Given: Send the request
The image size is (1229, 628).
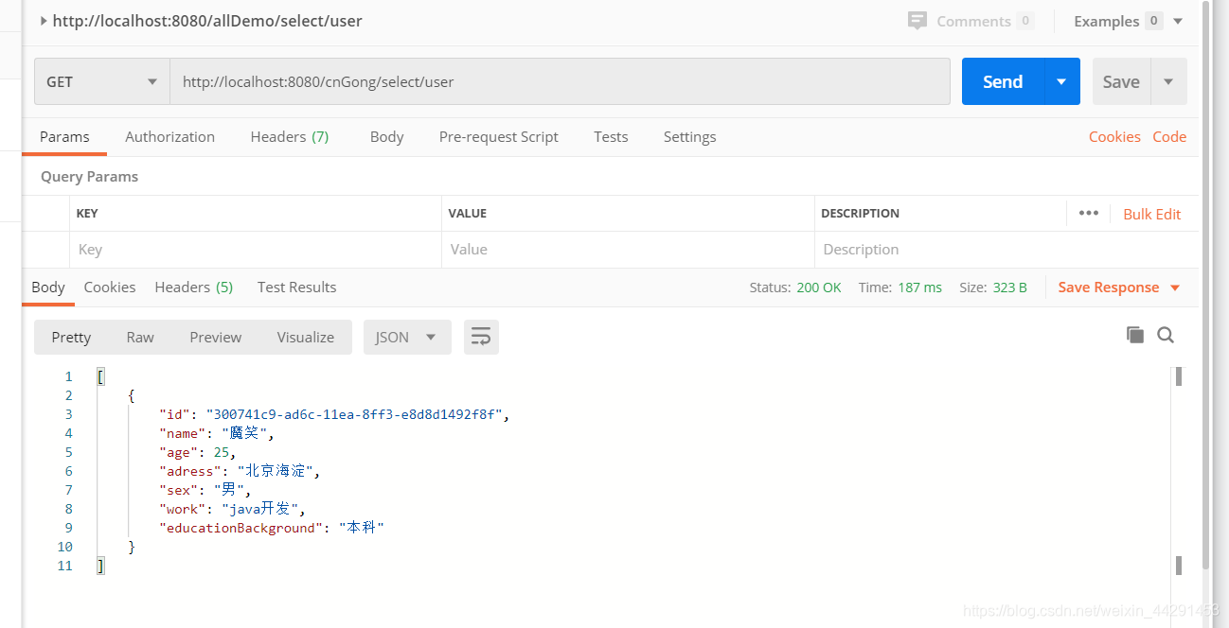Looking at the screenshot, I should point(1002,81).
